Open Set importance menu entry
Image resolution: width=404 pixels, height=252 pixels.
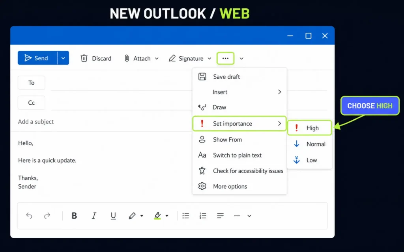pos(239,123)
